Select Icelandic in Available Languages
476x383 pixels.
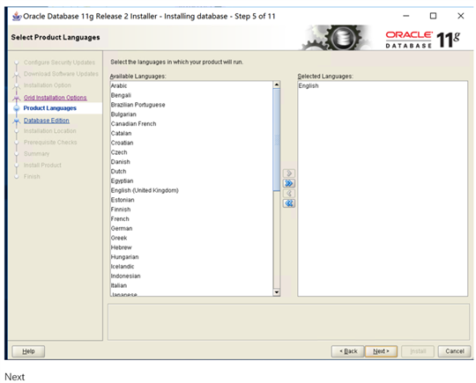191,266
